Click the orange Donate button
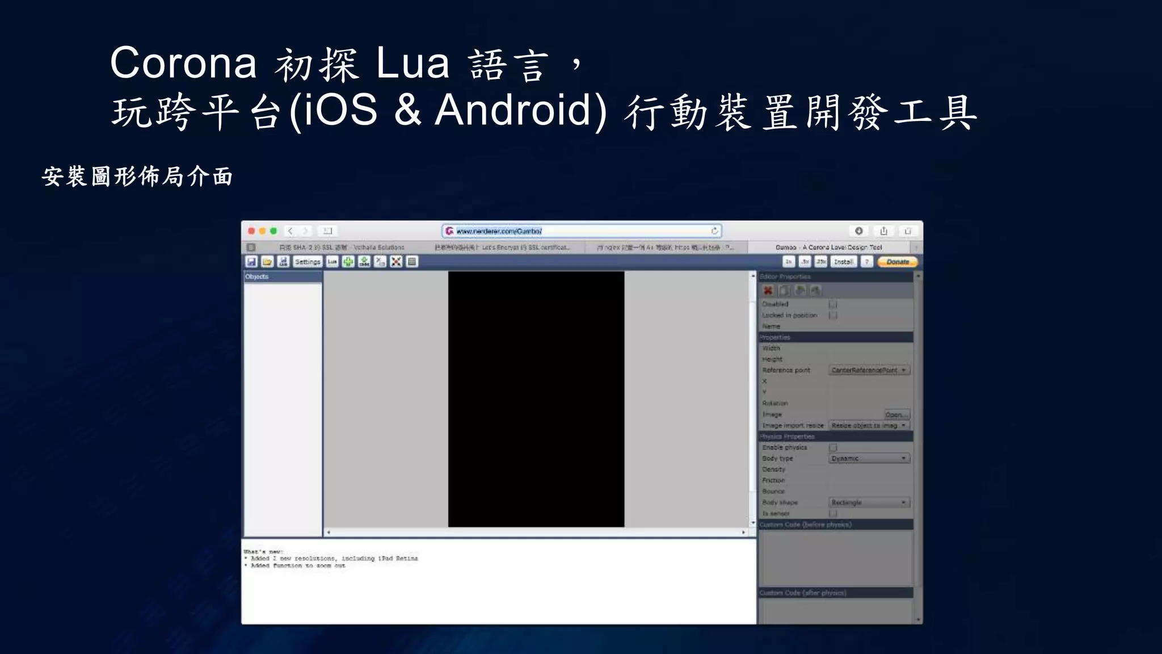 pyautogui.click(x=898, y=262)
